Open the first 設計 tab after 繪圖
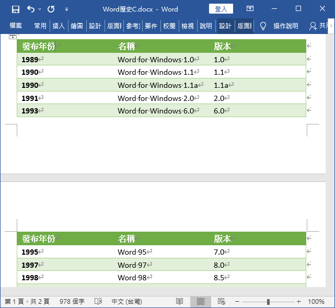335x308 pixels. (x=95, y=26)
